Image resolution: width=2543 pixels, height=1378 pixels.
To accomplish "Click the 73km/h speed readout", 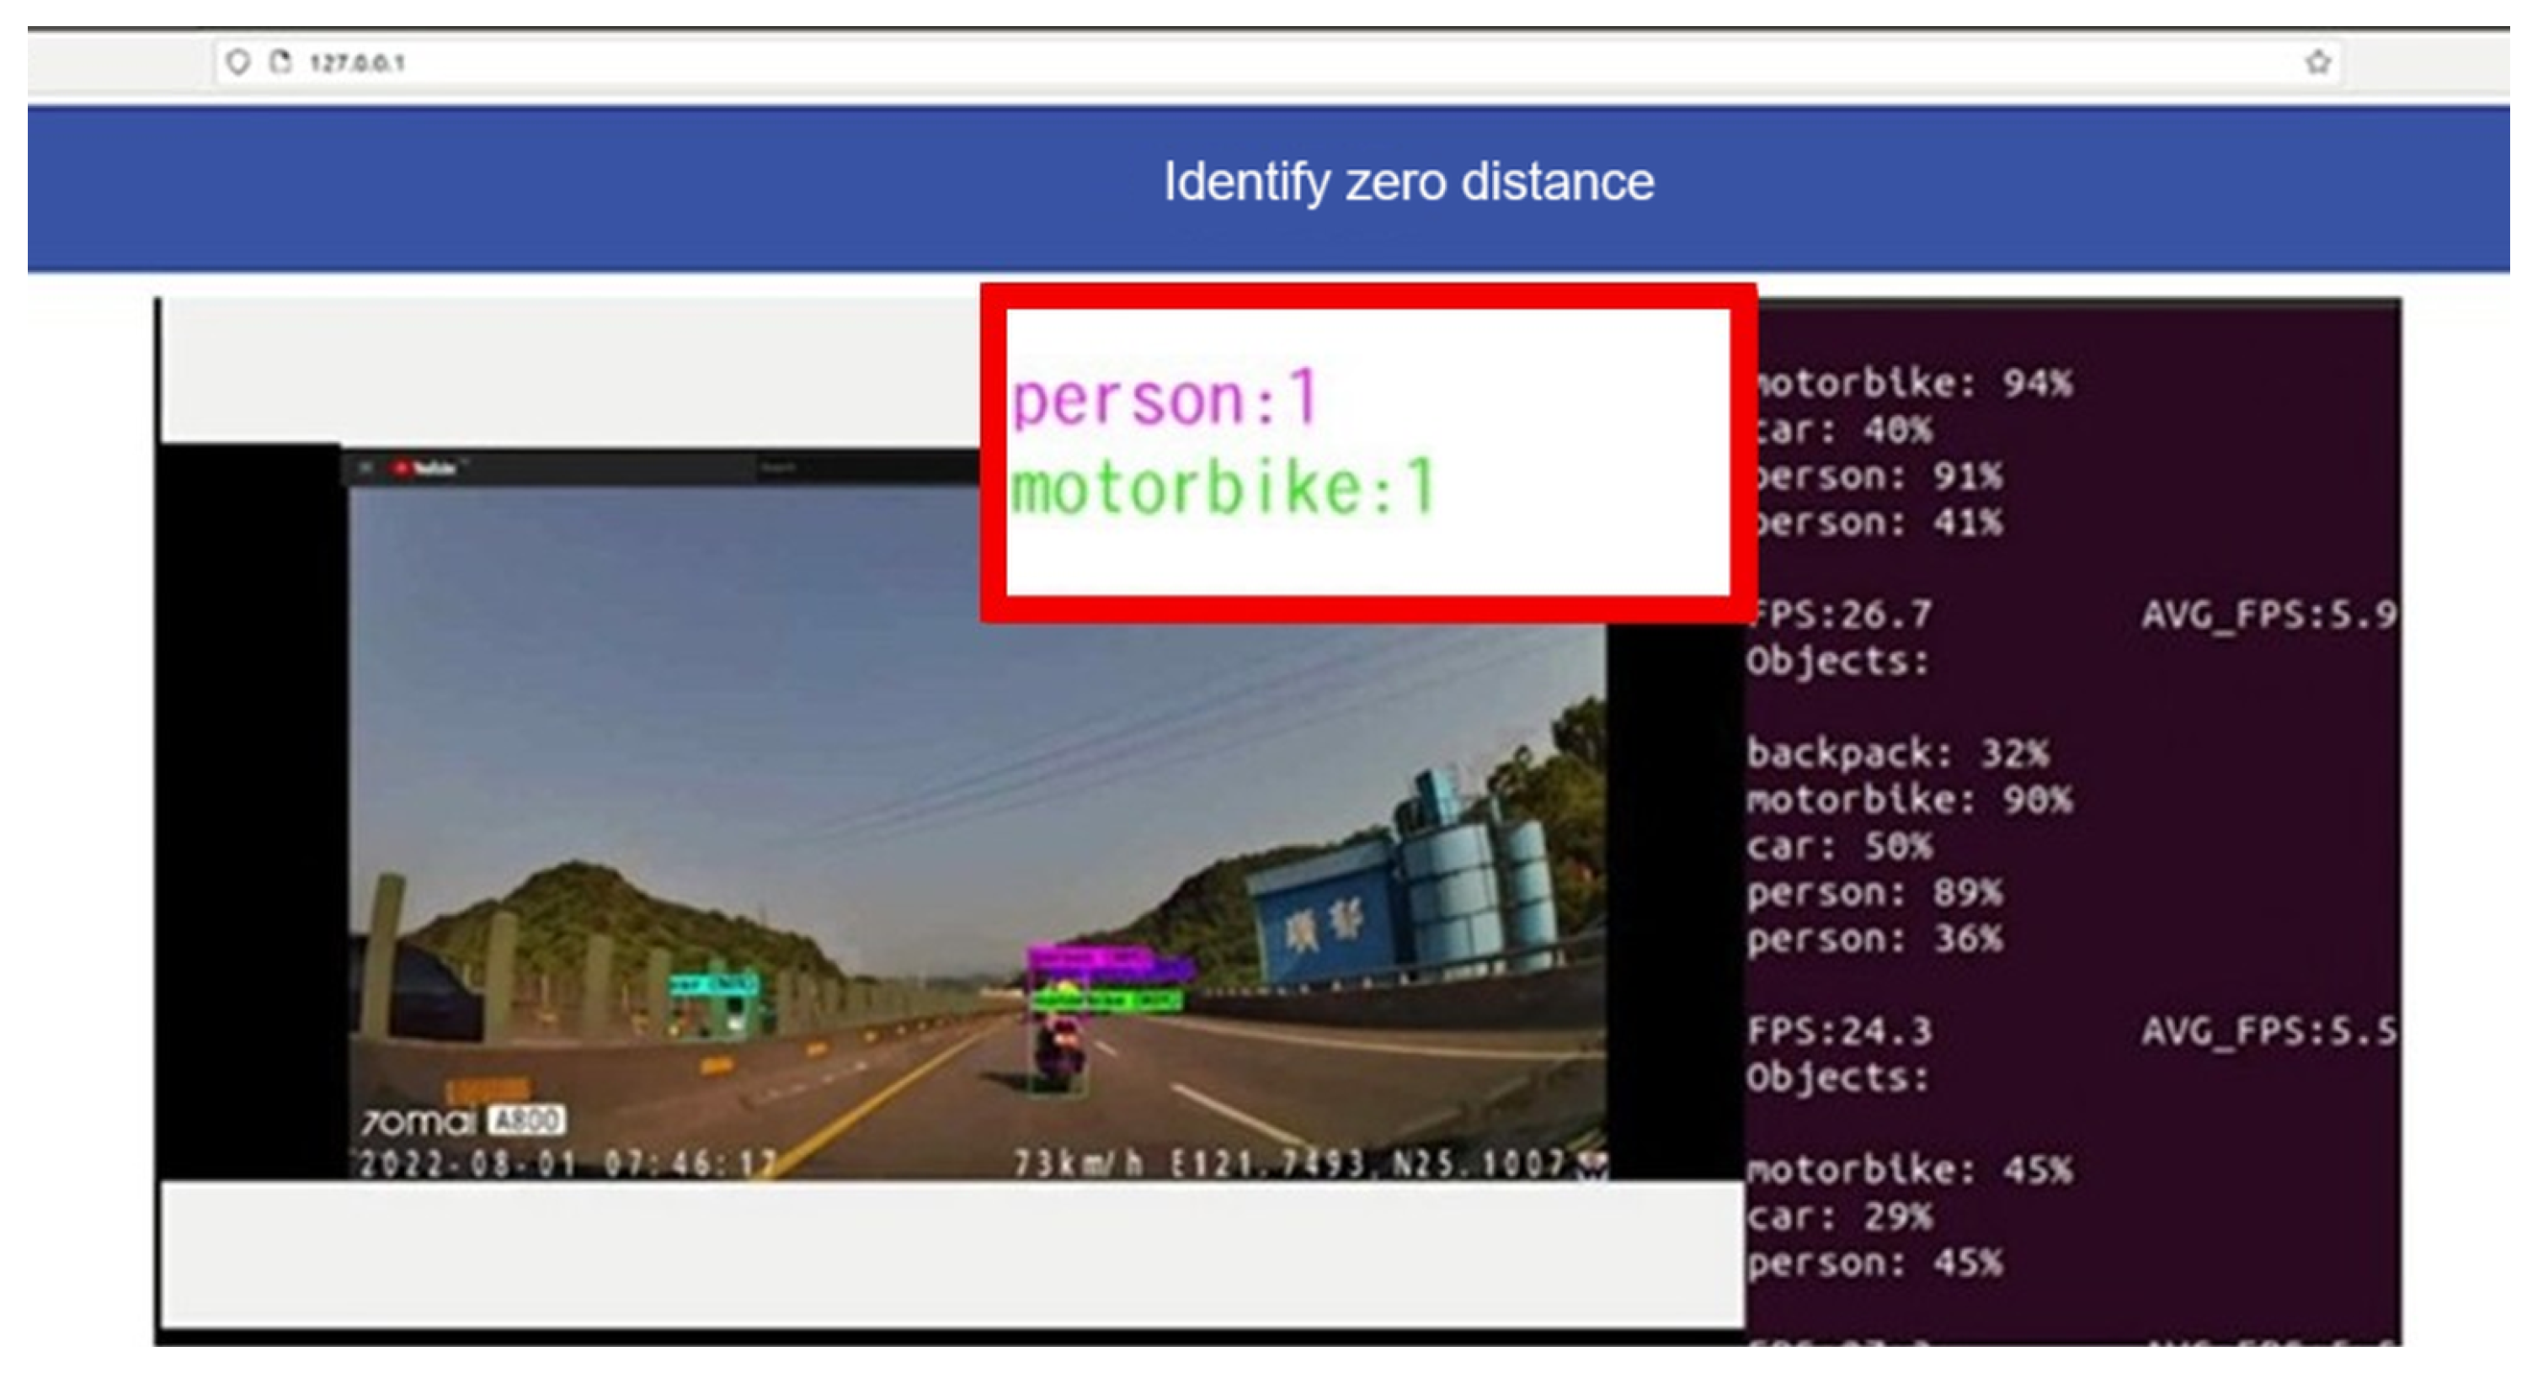I will [x=1078, y=1165].
